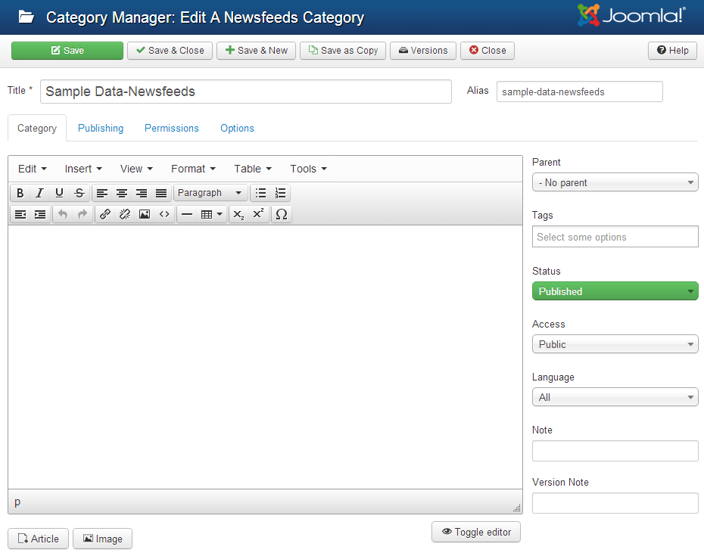Image resolution: width=704 pixels, height=556 pixels.
Task: Click the Joomla! logo
Action: (x=631, y=15)
